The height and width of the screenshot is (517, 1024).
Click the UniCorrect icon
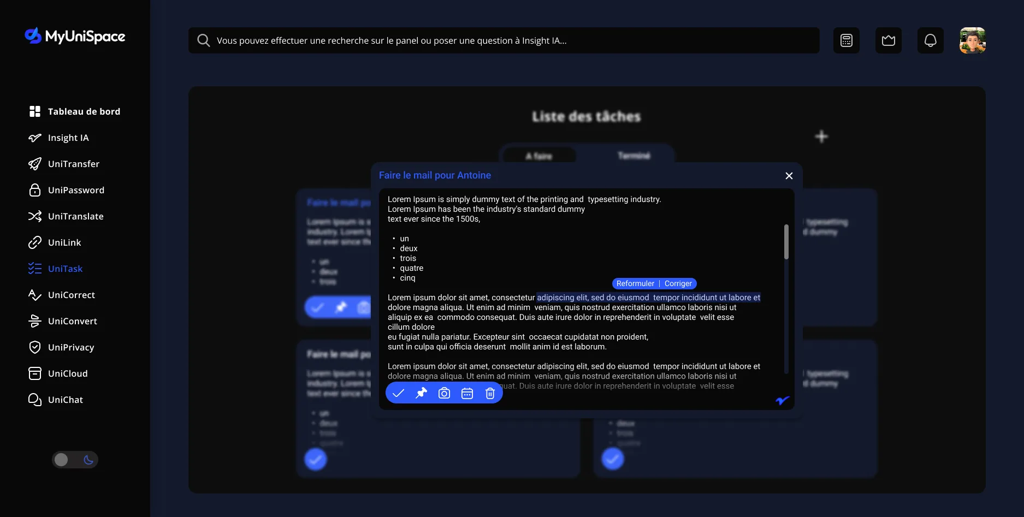click(35, 295)
